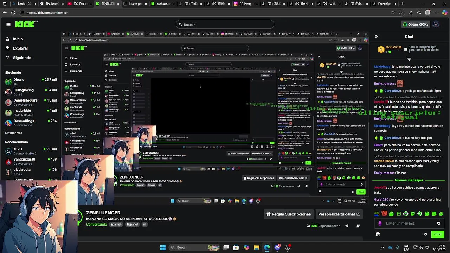Jump to Nuevos mensajes in chat

coord(409,180)
